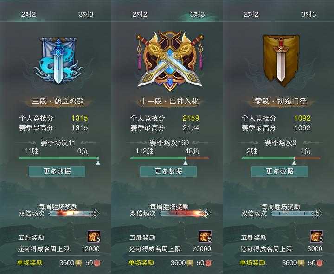Viewport: 334px width, 274px height.
Task: Click gold coin icon beside 3600 in left panel
Action: click(78, 263)
